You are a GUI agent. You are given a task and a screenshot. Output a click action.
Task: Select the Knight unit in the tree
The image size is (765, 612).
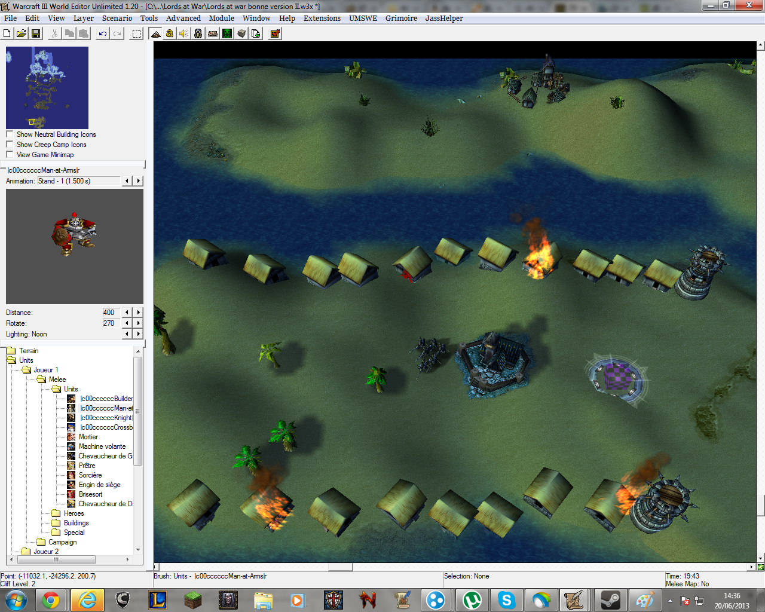106,418
